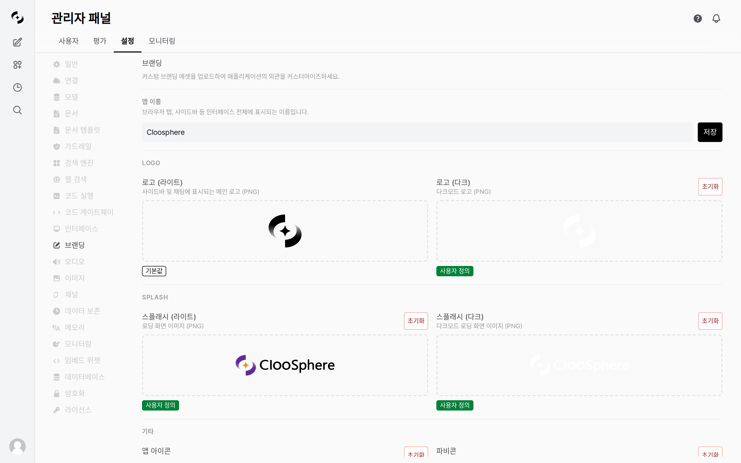Click the terminal icon beside 코드 실행
The width and height of the screenshot is (741, 463).
(57, 196)
